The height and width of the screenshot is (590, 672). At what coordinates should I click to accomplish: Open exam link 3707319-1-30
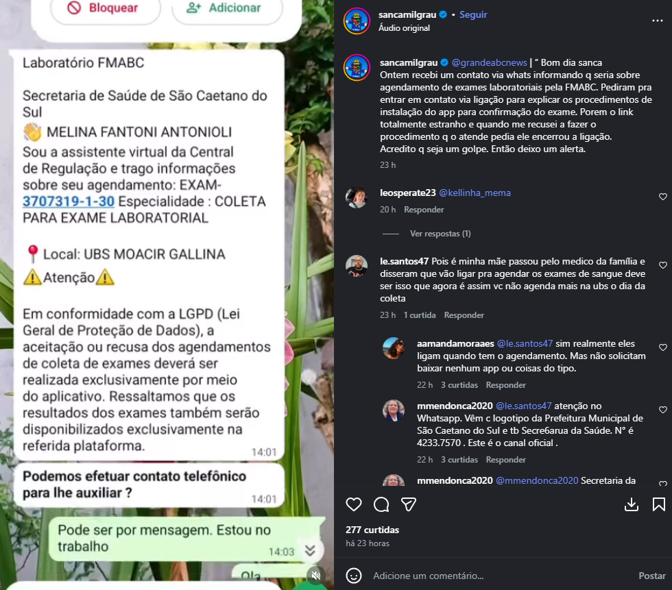pos(69,201)
